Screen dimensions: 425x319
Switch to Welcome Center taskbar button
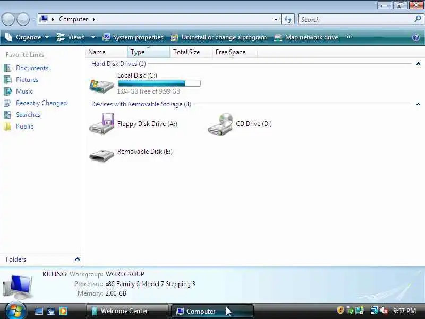(127, 311)
